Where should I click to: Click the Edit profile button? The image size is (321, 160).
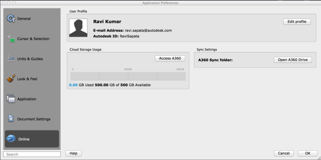(x=297, y=22)
